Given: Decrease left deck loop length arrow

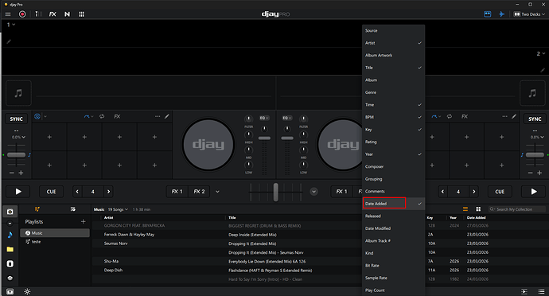Looking at the screenshot, I should coord(77,192).
